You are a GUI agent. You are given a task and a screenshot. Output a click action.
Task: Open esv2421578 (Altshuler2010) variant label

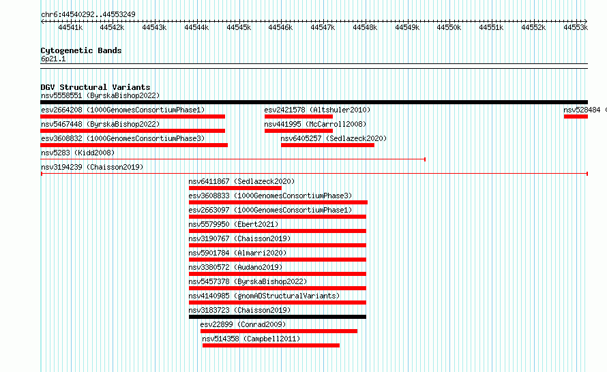(x=317, y=110)
